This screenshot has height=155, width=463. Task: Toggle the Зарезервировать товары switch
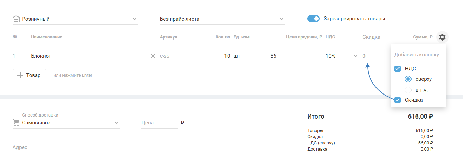coord(313,19)
